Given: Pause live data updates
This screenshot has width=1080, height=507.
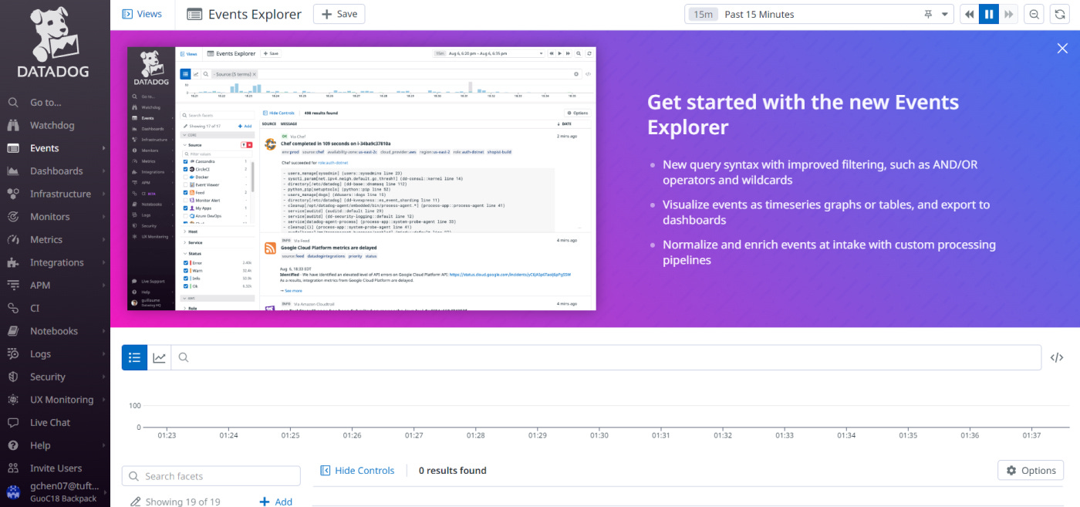Looking at the screenshot, I should [x=989, y=13].
